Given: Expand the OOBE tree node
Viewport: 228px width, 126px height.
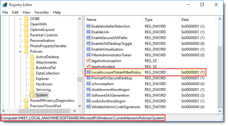Looking at the screenshot, I should tap(20, 19).
